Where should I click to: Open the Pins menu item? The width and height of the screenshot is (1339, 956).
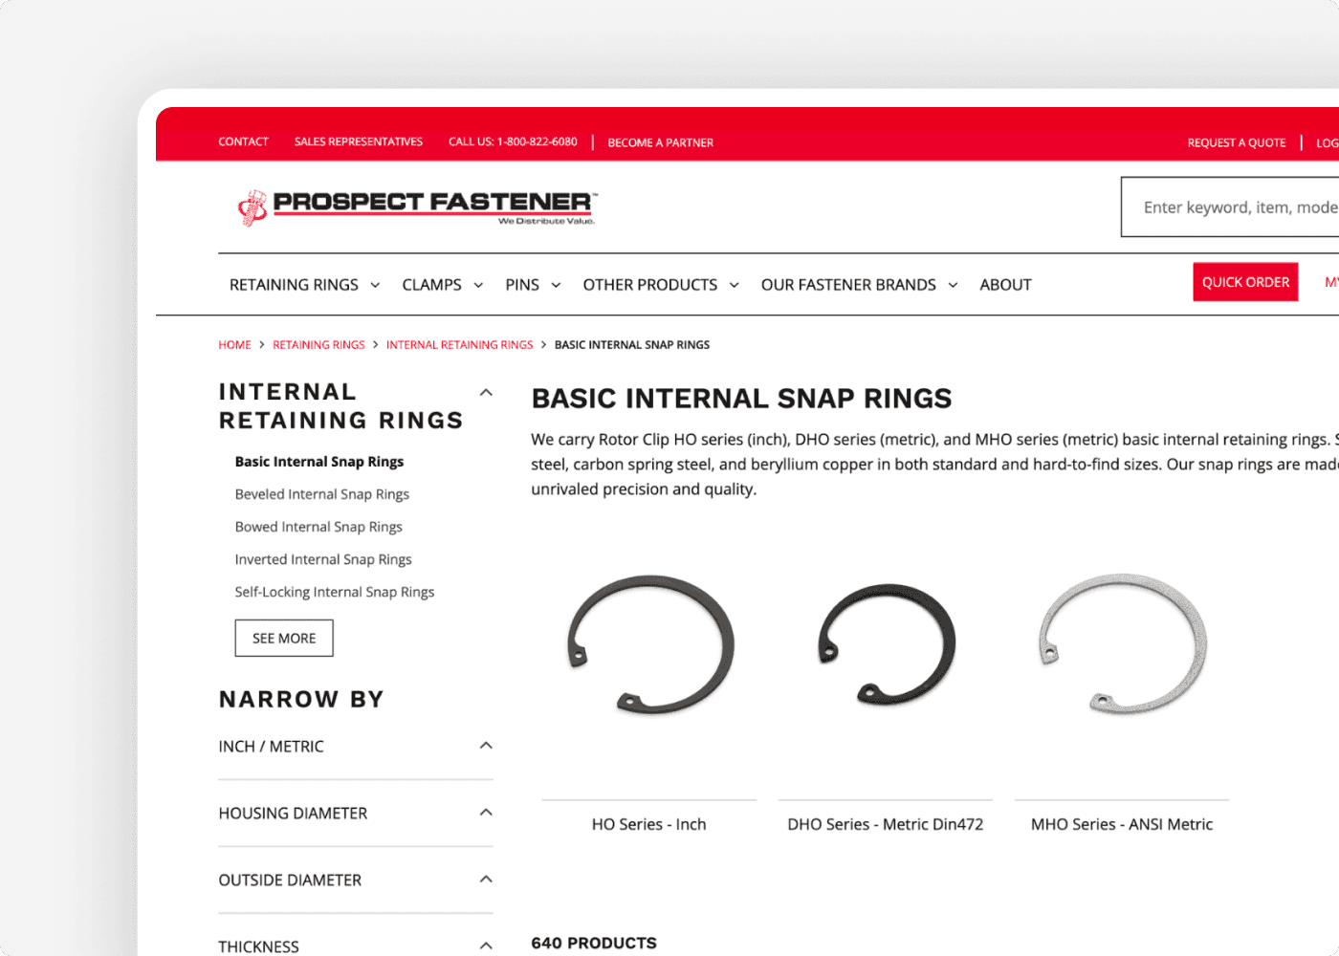click(522, 284)
